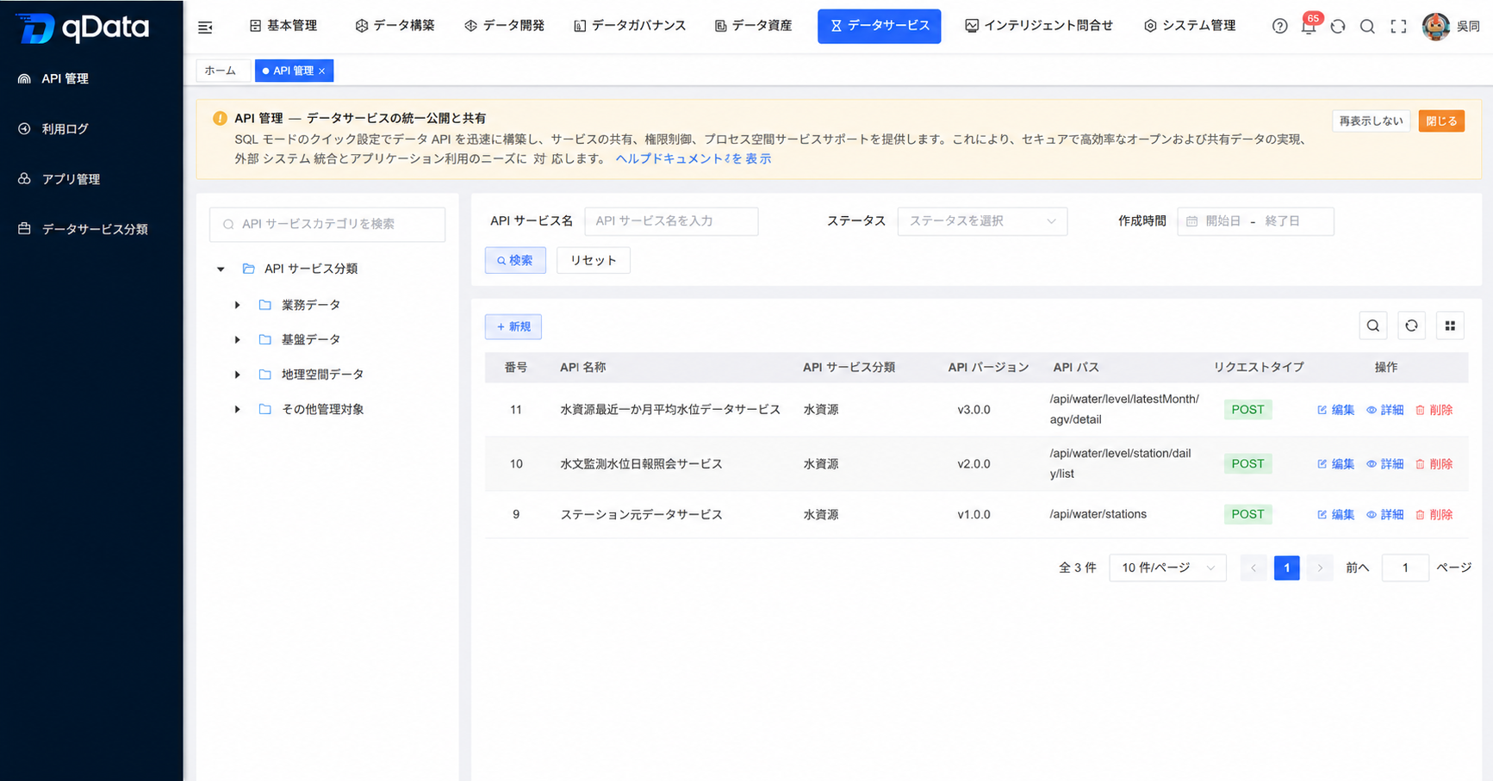Open アプリ管理 in the sidebar
Screen dimensions: 1493x781
91,179
